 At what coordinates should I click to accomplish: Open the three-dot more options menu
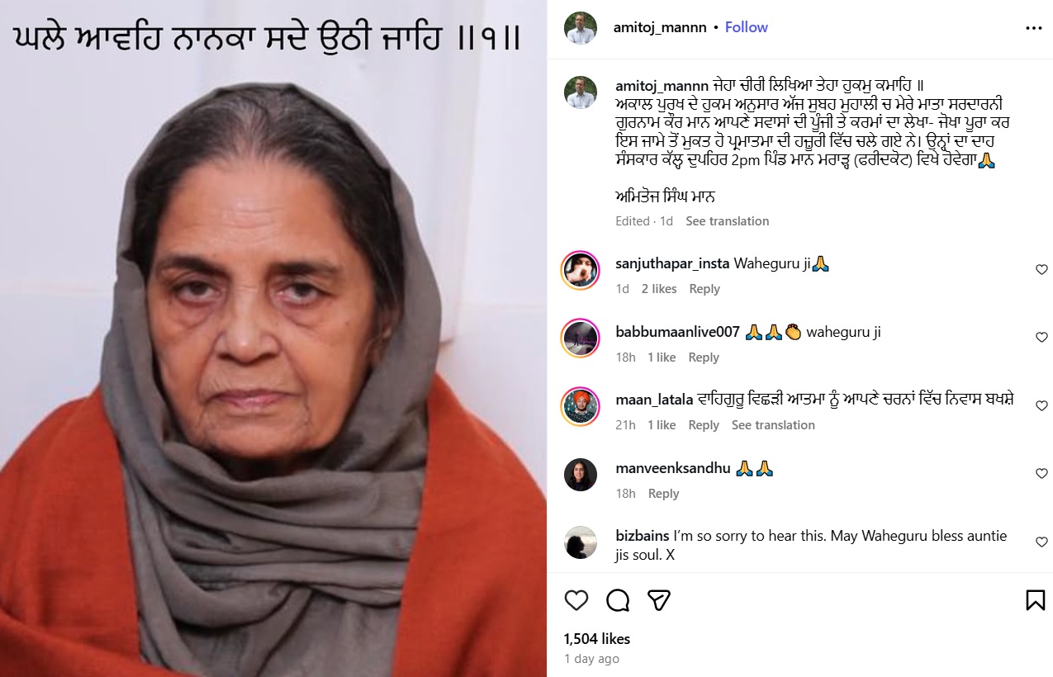[1033, 28]
